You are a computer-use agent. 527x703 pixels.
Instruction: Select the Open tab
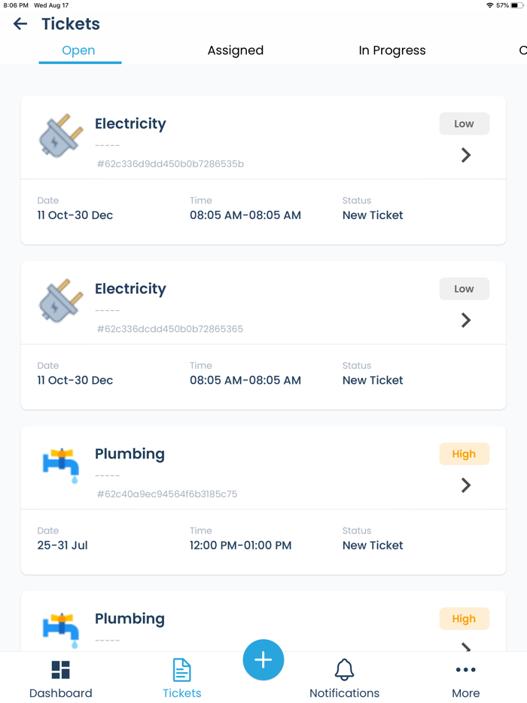(78, 50)
